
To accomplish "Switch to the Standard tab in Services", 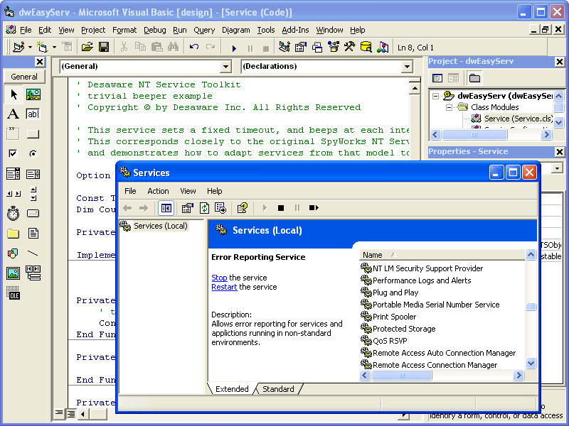I will tap(278, 389).
